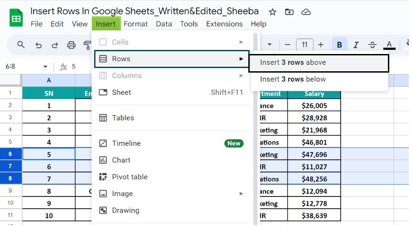Open the Image submenu entry

click(x=171, y=193)
